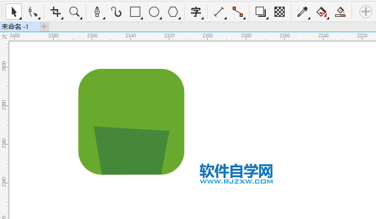Click the ruler origin corner icon
376x219 pixels.
click(4, 37)
